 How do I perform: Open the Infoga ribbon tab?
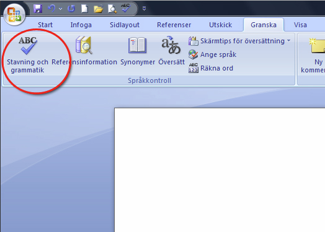click(81, 25)
